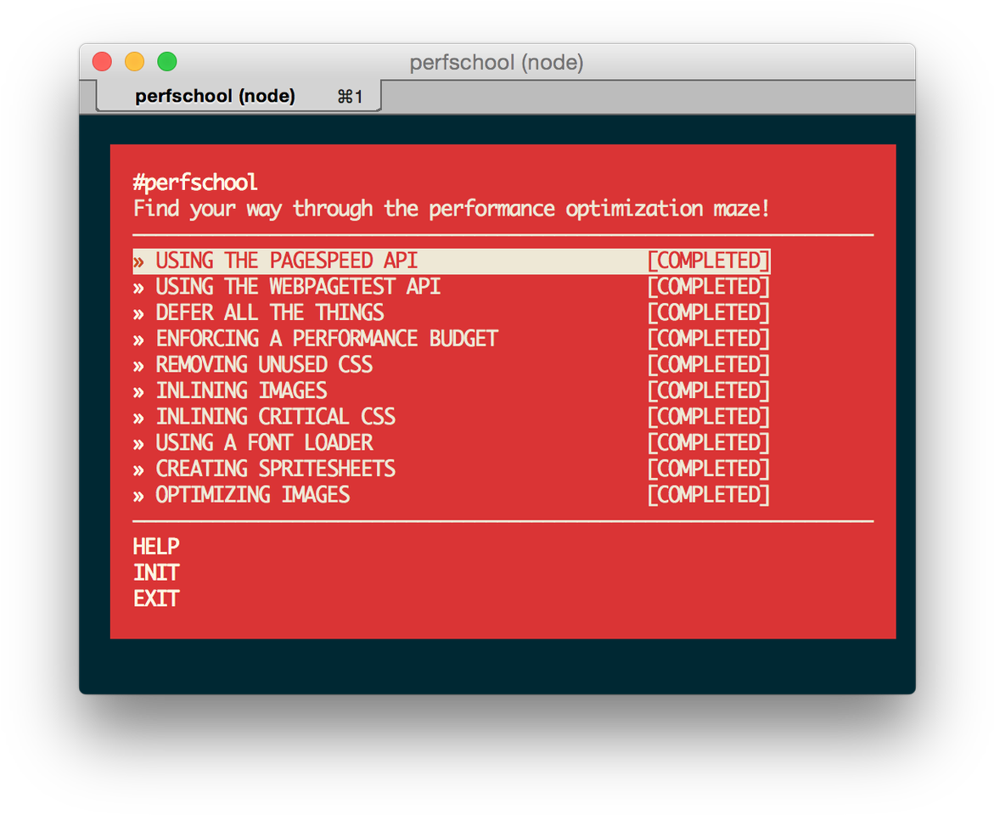Choose USING A FONT LOADER lesson
Image resolution: width=994 pixels, height=815 pixels.
pyautogui.click(x=452, y=442)
